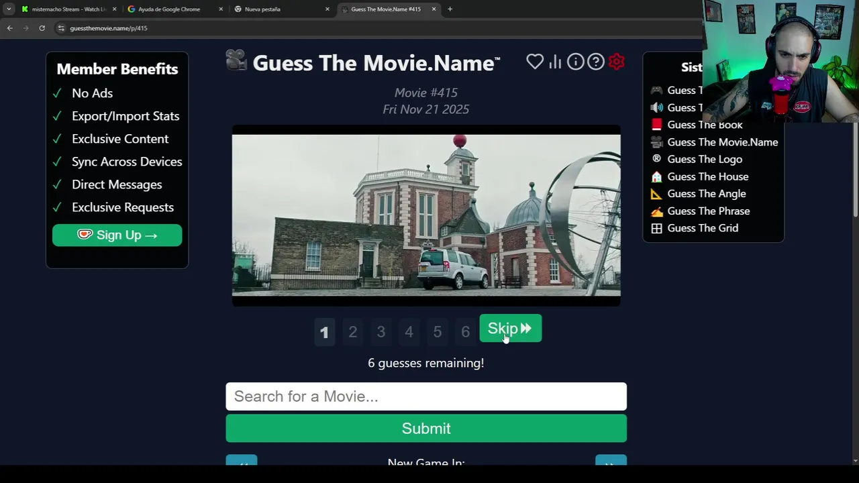Click the 'Movie #415' text
Viewport: 859px width, 483px height.
pyautogui.click(x=425, y=93)
